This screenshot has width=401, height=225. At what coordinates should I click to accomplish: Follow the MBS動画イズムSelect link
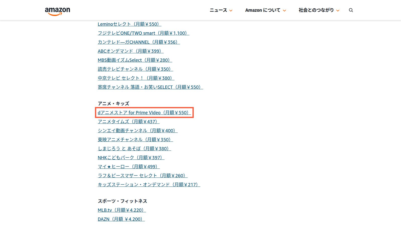(135, 60)
